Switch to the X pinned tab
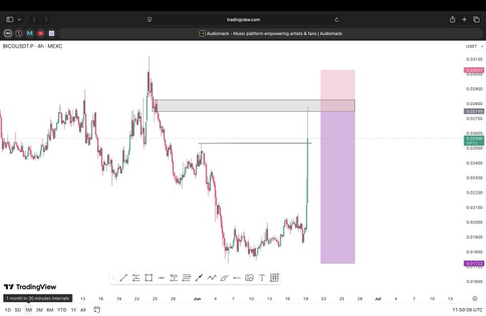Image resolution: width=486 pixels, height=316 pixels. point(19,33)
